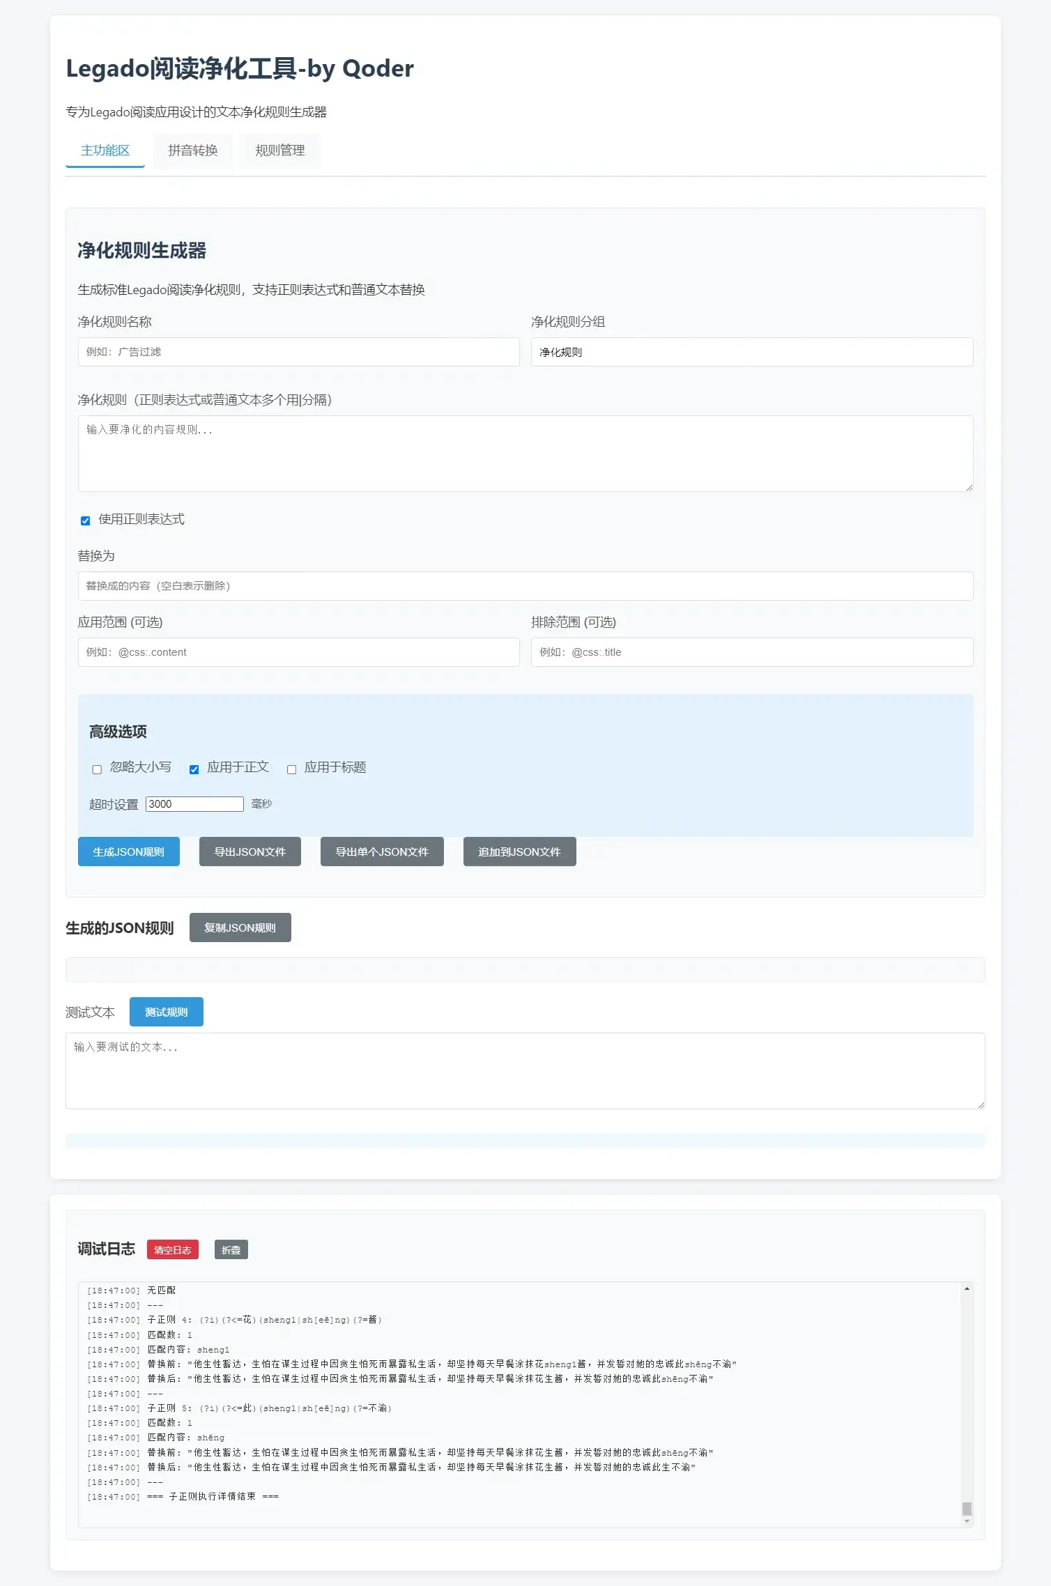The width and height of the screenshot is (1051, 1586).
Task: Click the 应用范围 input field
Action: pos(298,652)
